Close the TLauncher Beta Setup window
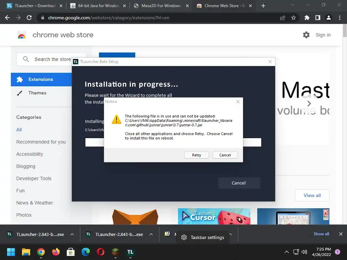Image resolution: width=347 pixels, height=260 pixels. (x=270, y=62)
